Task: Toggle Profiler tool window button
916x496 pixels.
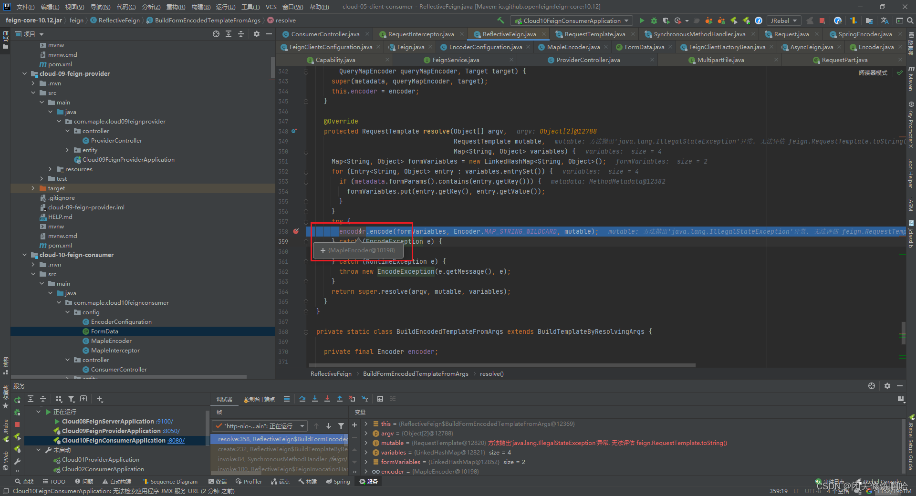Action: click(x=249, y=482)
